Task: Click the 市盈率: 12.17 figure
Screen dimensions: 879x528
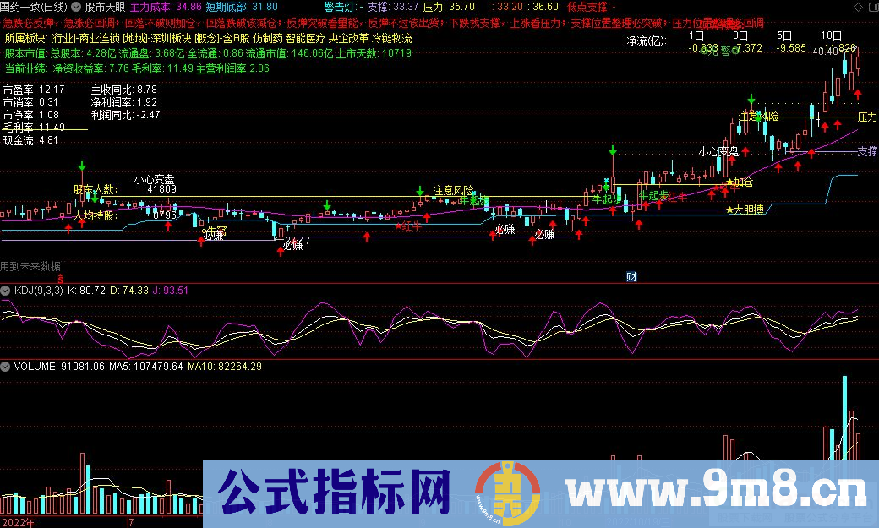Action: click(x=34, y=89)
